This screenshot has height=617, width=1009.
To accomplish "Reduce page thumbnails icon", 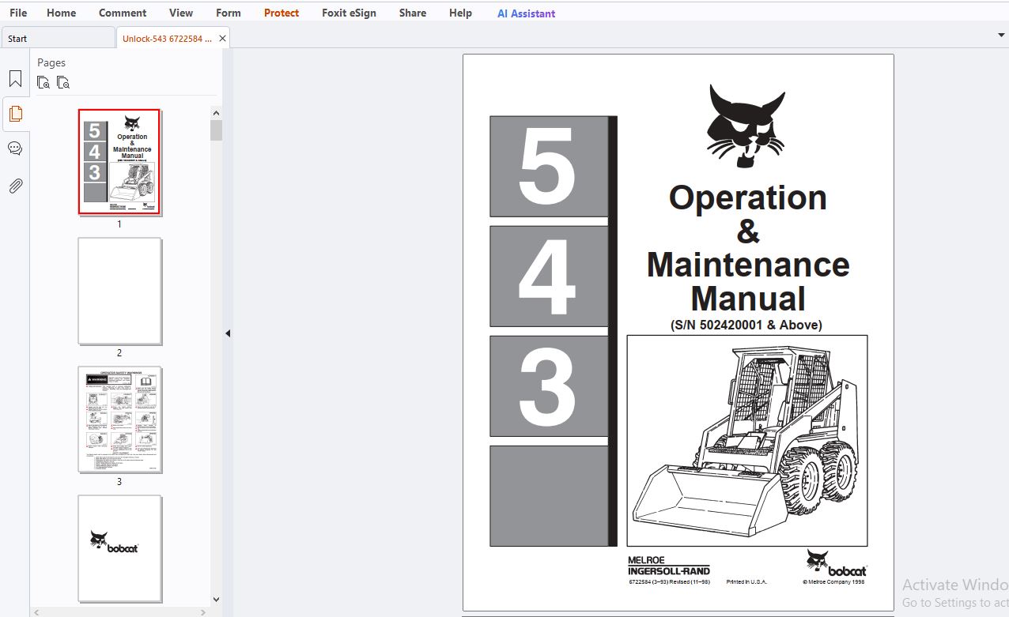I will (x=63, y=82).
